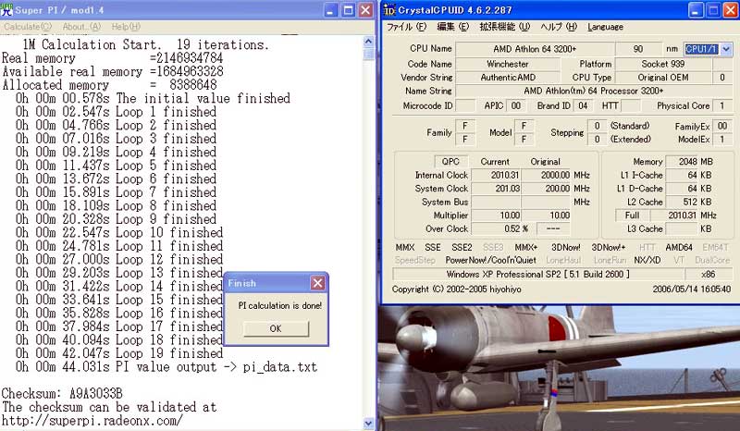Screen dimensions: 740x431
Task: Click the Physical Core value field
Action: tap(721, 105)
